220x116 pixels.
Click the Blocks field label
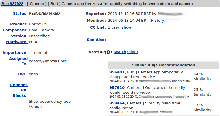click(x=20, y=96)
